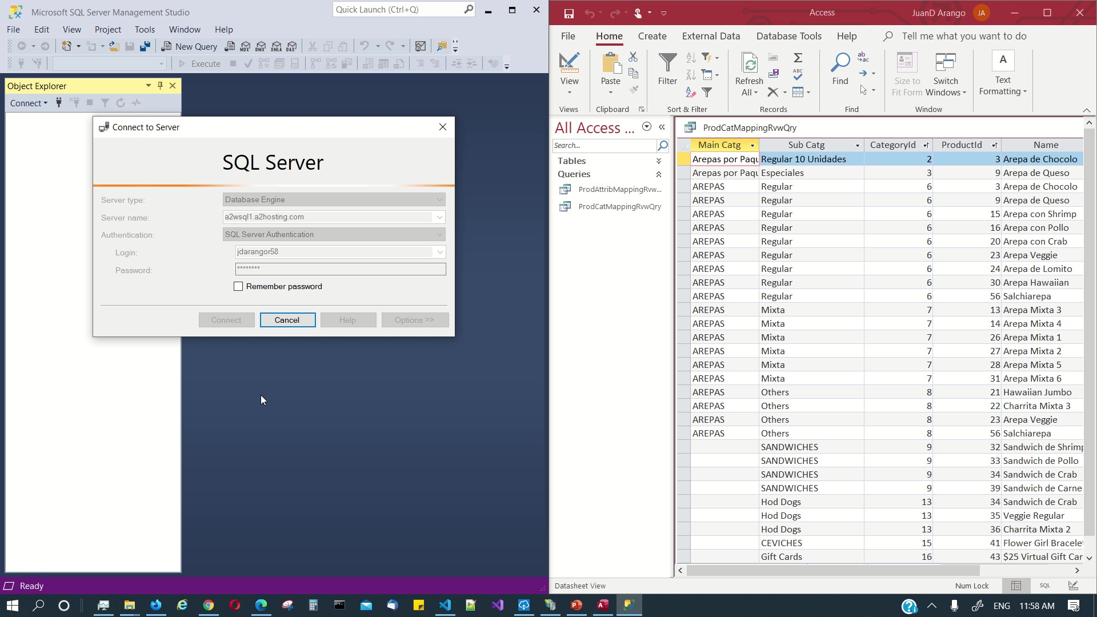Click the Access navigation pane search icon

tap(663, 145)
